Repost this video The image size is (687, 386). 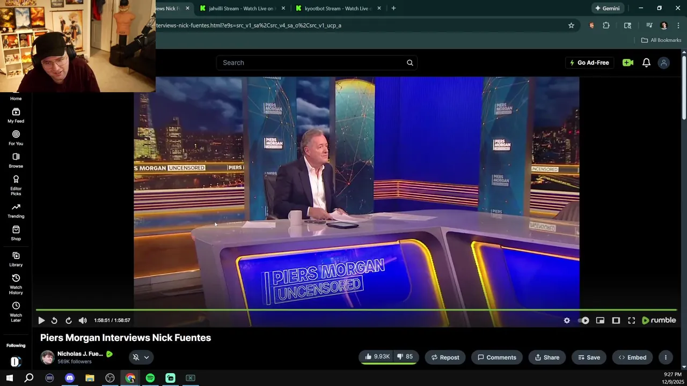[445, 358]
